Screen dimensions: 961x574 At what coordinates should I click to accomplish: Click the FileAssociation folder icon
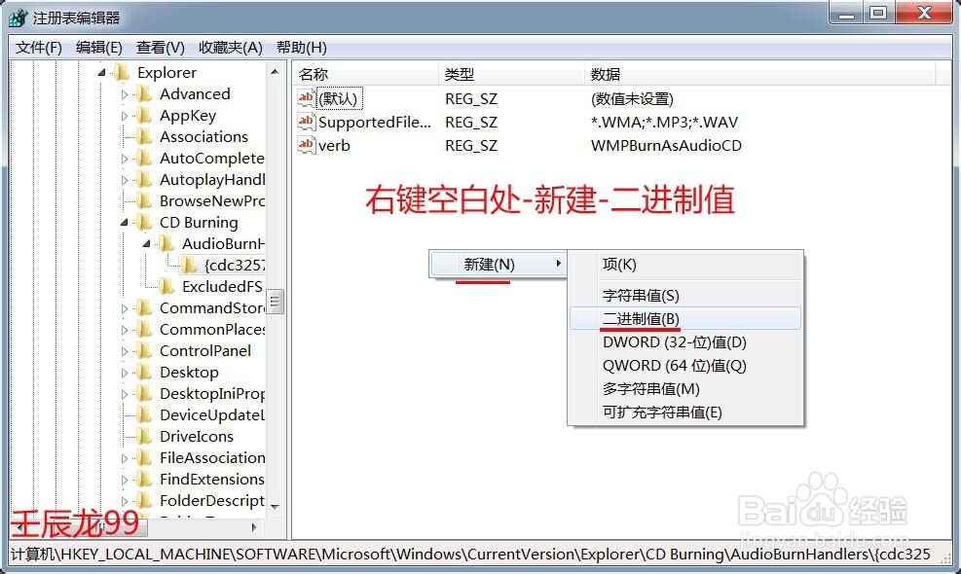[x=144, y=458]
